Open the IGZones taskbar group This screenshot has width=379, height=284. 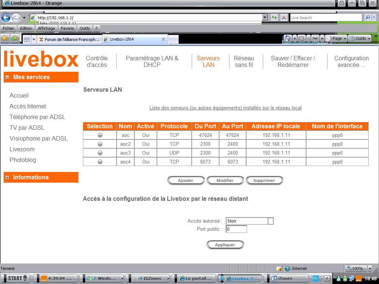coord(150,278)
